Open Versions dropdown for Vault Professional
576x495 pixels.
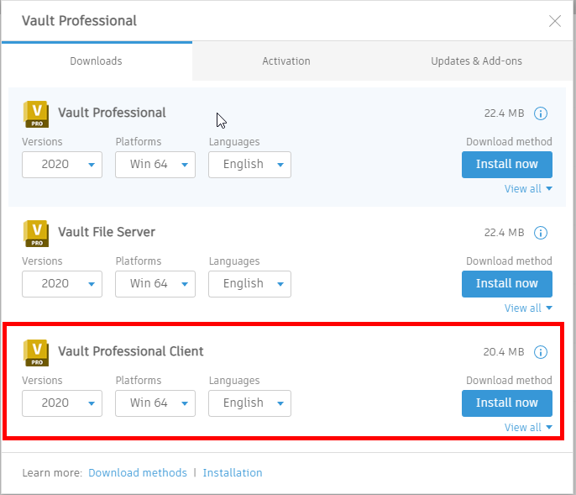pyautogui.click(x=62, y=165)
